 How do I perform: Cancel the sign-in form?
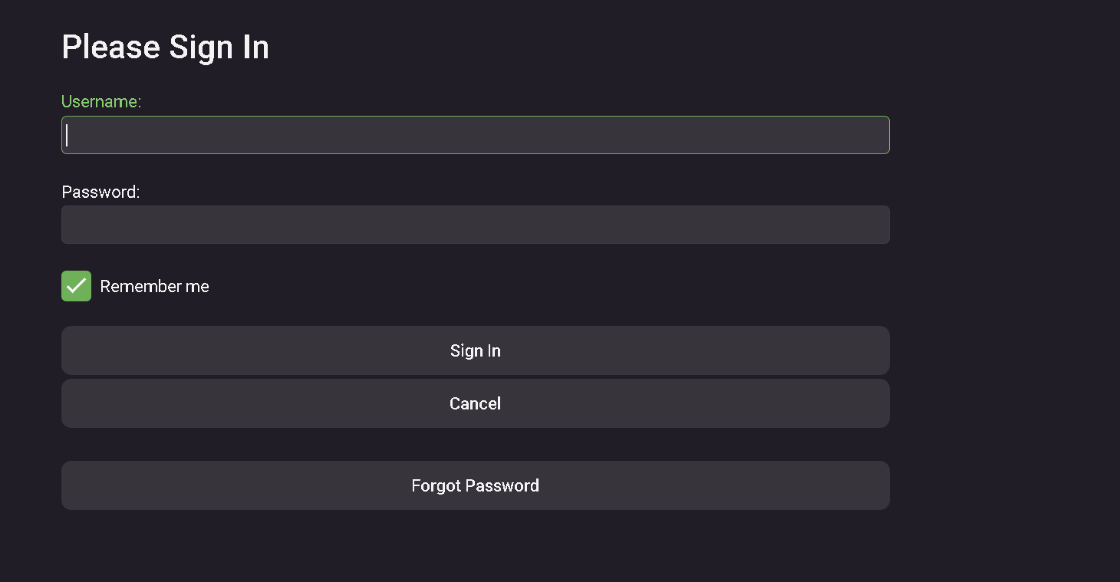(x=475, y=403)
